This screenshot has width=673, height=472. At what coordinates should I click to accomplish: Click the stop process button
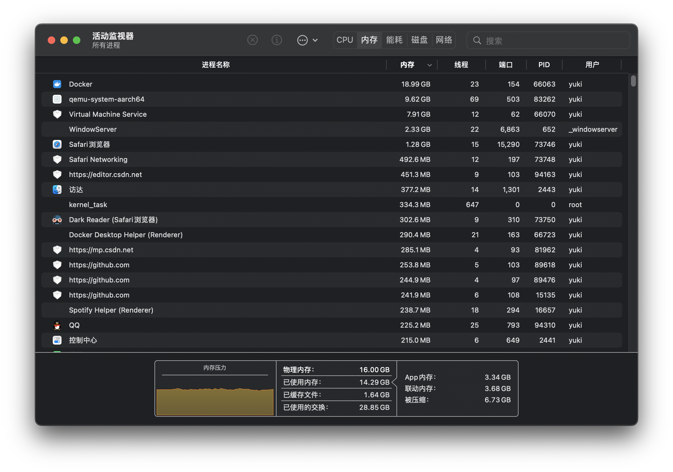click(253, 40)
